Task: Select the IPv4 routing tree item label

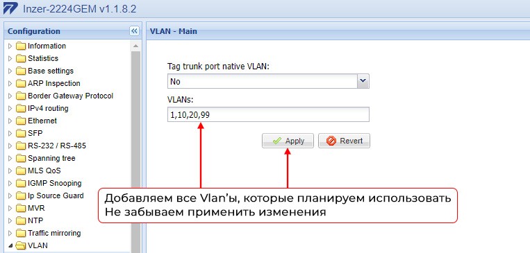Action: coord(48,108)
